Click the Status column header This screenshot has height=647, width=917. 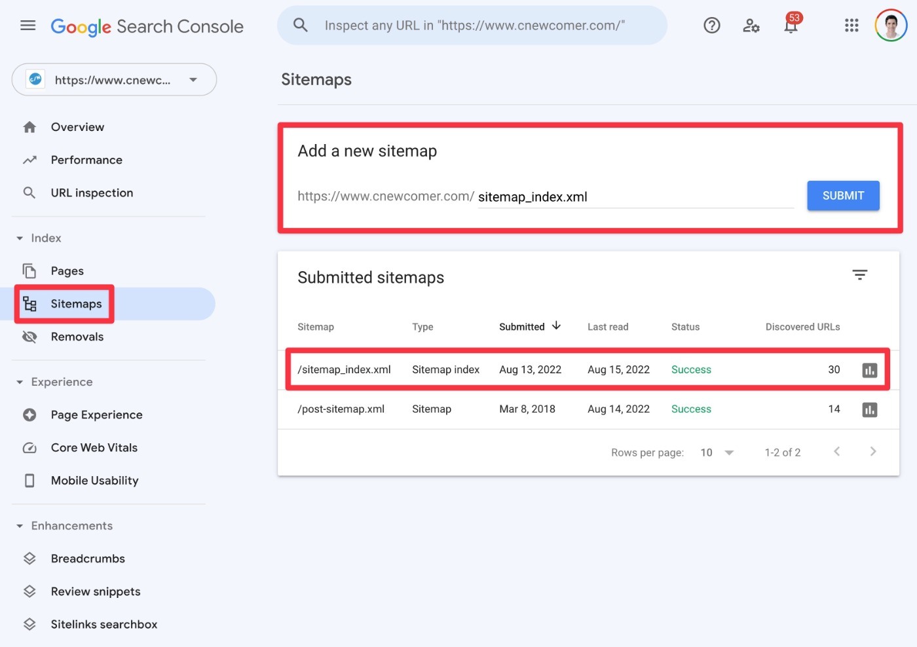[x=685, y=327]
